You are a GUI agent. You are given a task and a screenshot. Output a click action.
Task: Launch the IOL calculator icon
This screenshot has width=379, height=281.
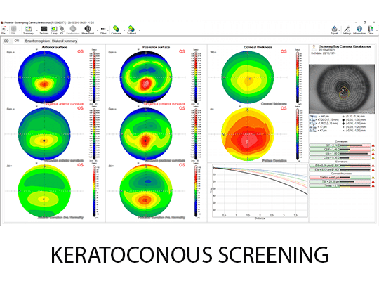[62, 30]
